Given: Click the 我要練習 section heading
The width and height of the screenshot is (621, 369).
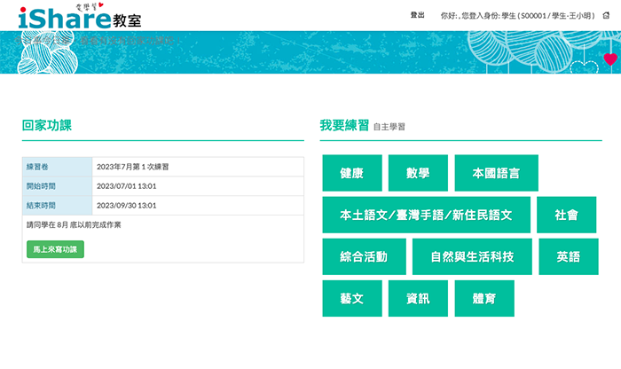Looking at the screenshot, I should click(x=344, y=125).
